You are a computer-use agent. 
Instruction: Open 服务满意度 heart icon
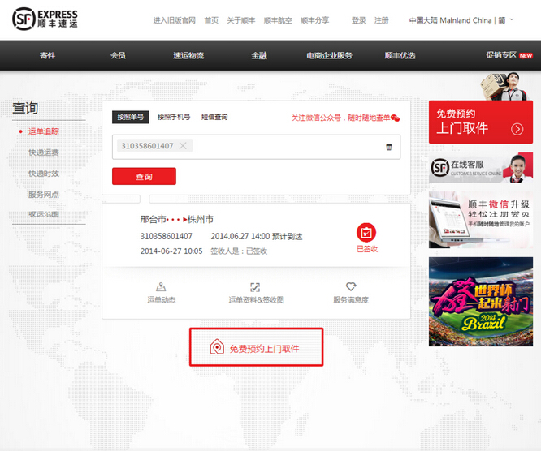click(x=351, y=286)
